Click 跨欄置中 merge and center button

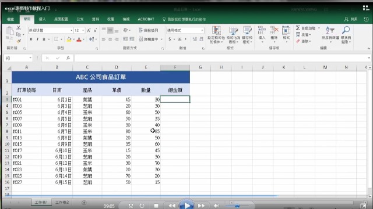[149, 39]
